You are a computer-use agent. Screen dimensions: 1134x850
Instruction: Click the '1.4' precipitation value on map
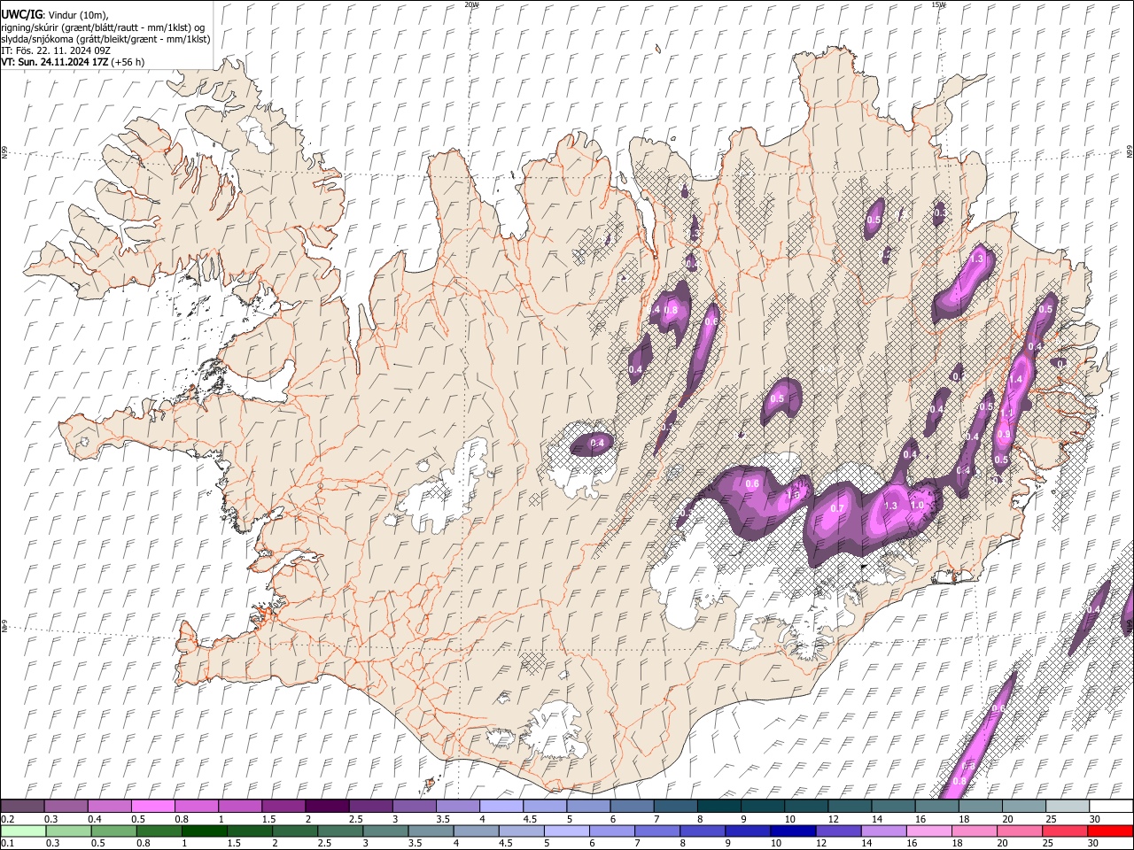[1016, 379]
